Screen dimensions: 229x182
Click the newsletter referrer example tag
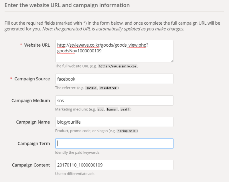coord(108,88)
